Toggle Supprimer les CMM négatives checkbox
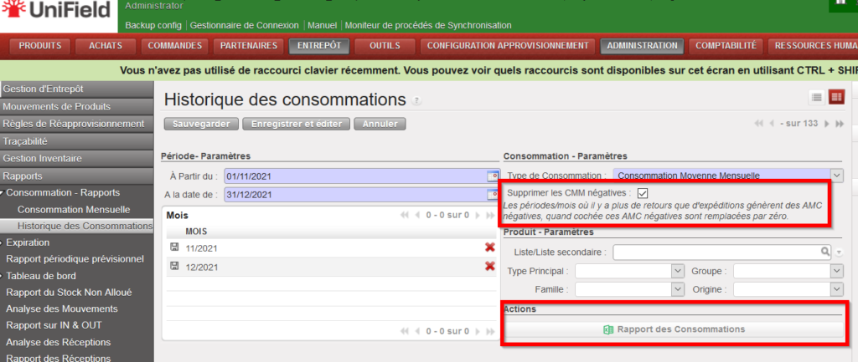 coord(643,193)
